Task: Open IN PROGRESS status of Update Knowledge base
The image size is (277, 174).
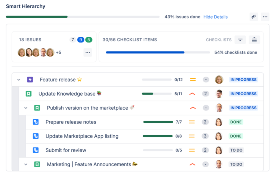Action: (243, 94)
